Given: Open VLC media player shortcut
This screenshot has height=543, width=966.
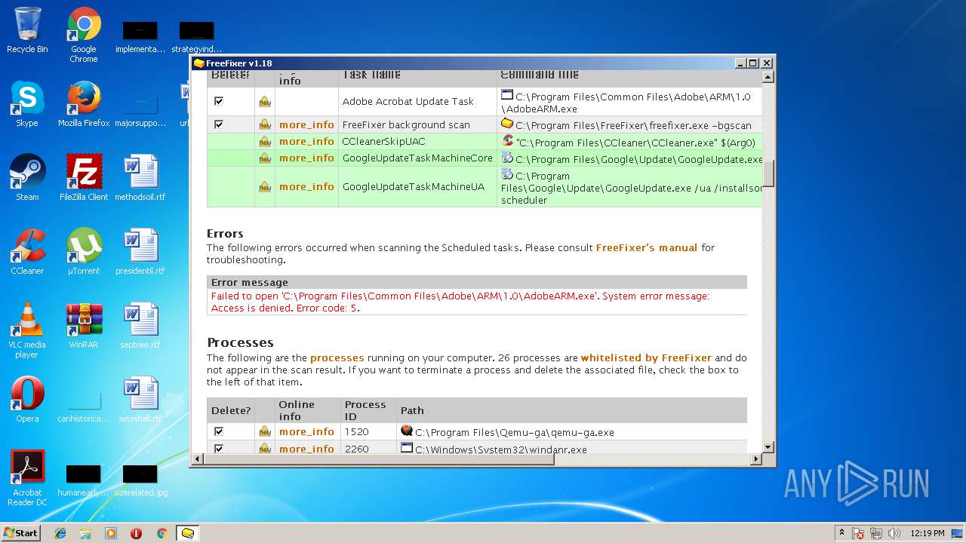Looking at the screenshot, I should click(27, 330).
